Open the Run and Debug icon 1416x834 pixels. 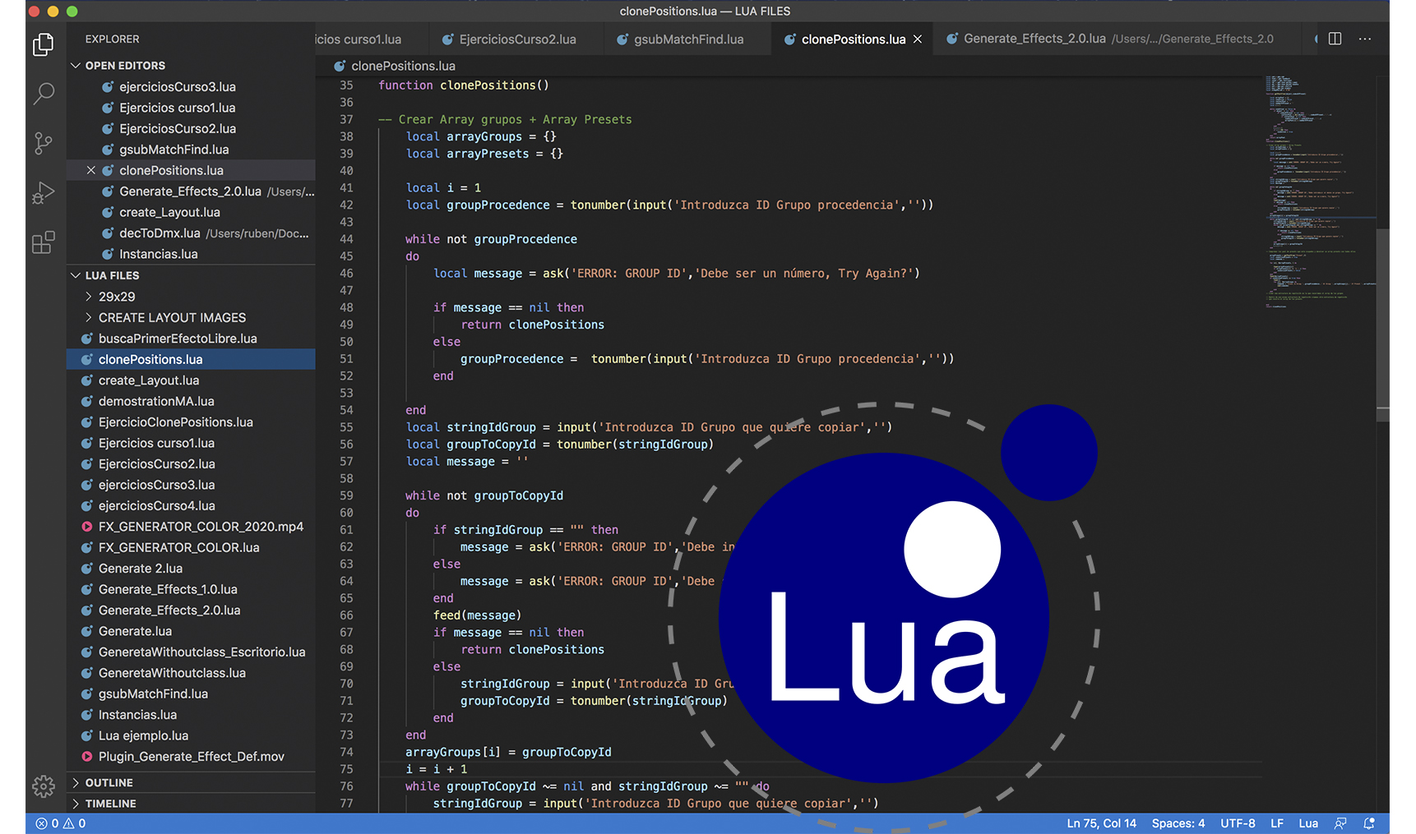(x=44, y=193)
